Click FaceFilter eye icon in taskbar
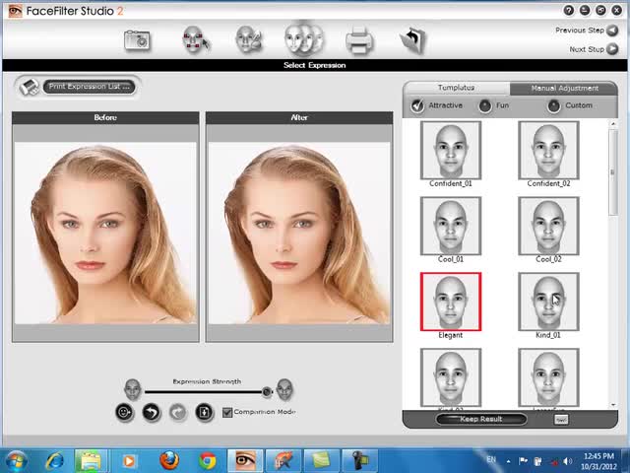 tap(245, 461)
